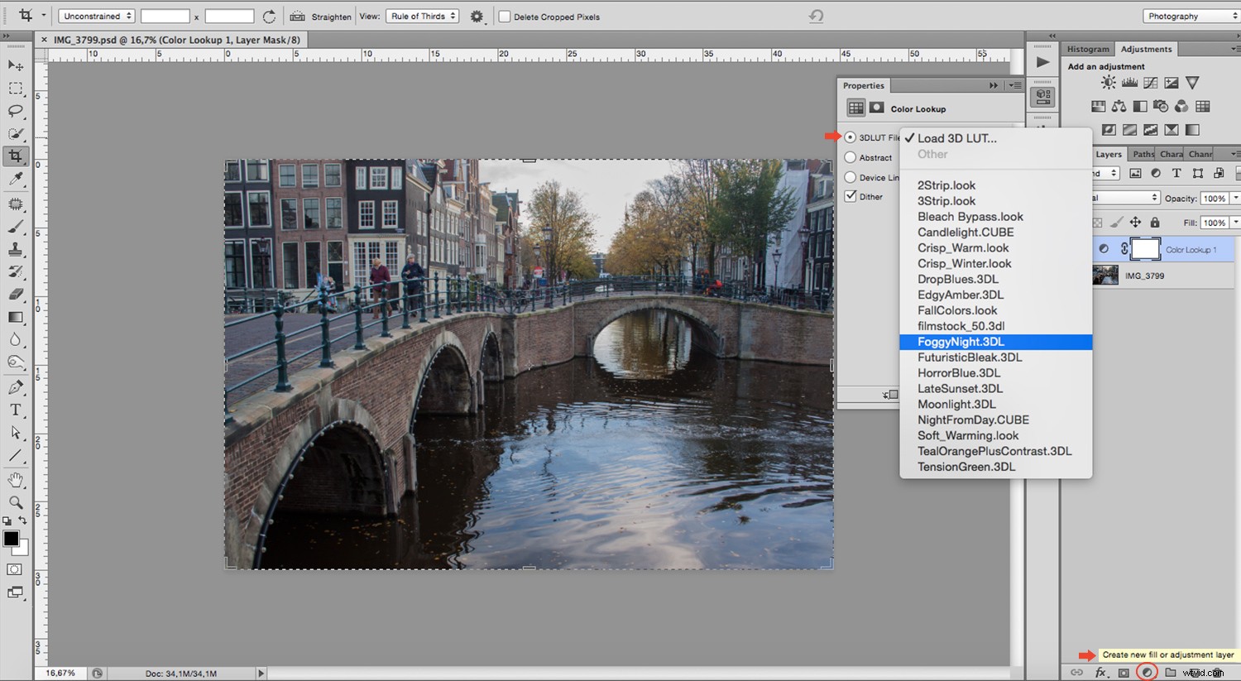Select the Lasso tool
The height and width of the screenshot is (681, 1241).
tap(17, 111)
